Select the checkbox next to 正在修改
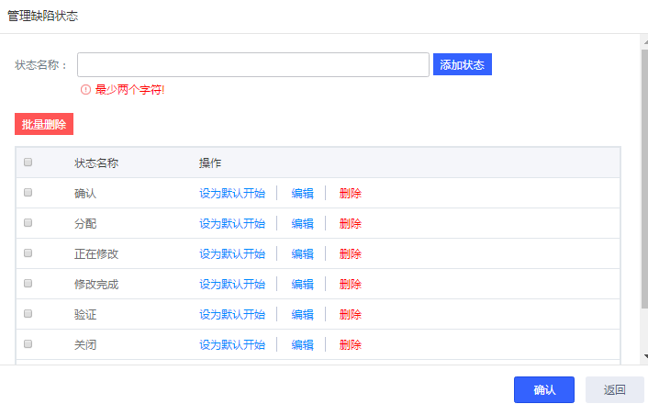The width and height of the screenshot is (648, 404). [x=28, y=253]
